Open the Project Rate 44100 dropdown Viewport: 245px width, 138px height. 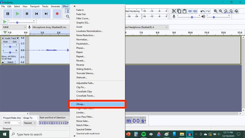click(12, 123)
